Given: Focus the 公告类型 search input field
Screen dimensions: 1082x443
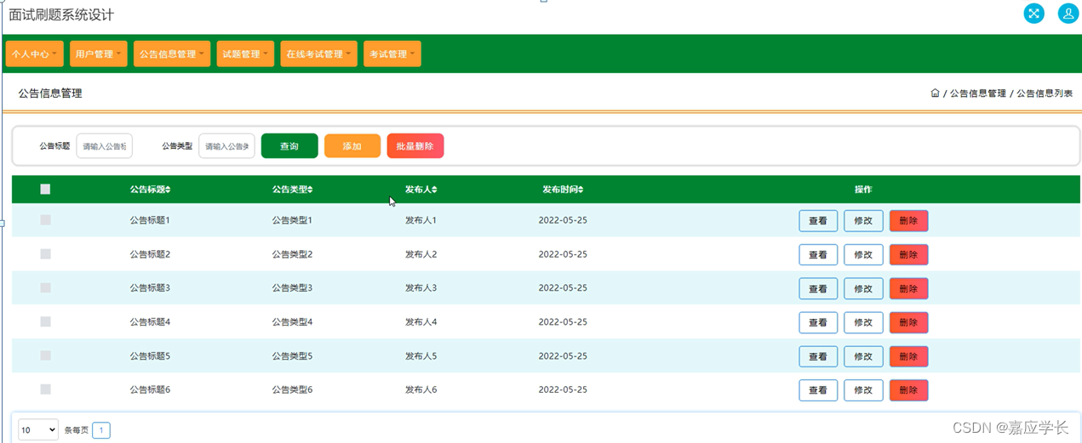Looking at the screenshot, I should coord(227,146).
